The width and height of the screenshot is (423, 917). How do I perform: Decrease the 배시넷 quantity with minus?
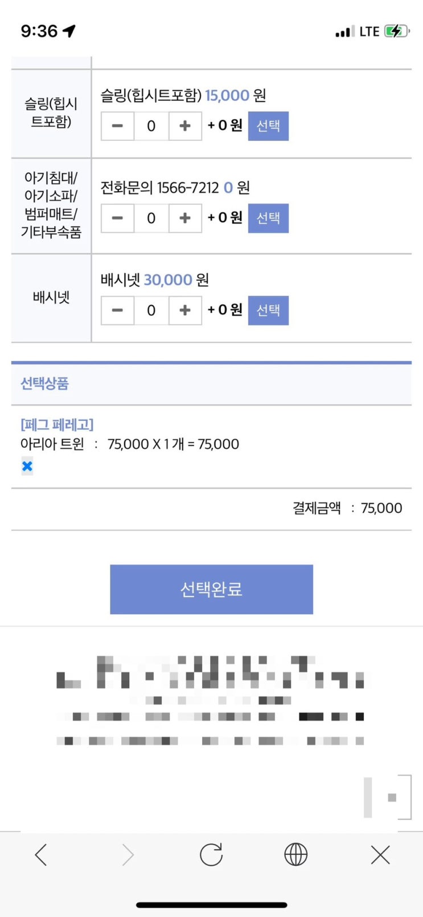pos(117,310)
